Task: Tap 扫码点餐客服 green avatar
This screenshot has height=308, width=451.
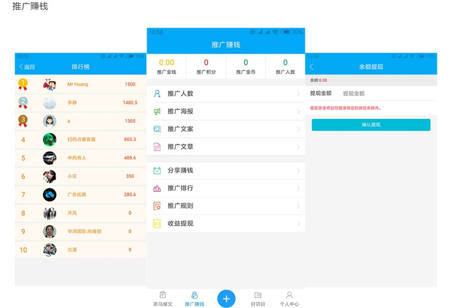Action: [x=49, y=139]
